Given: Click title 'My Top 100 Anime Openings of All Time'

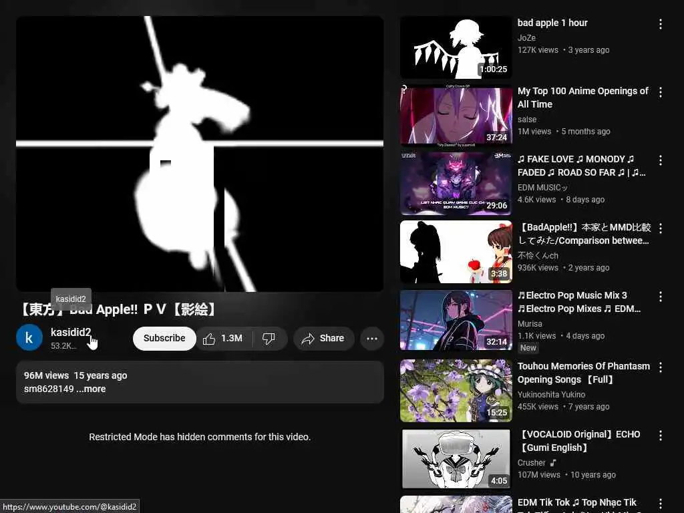Looking at the screenshot, I should tap(582, 98).
